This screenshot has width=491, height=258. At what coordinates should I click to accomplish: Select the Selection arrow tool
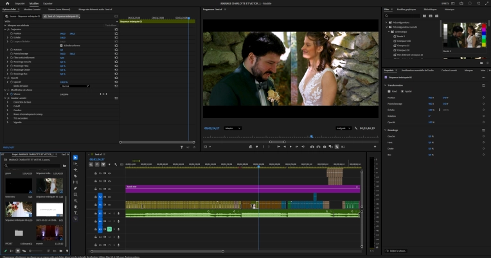pos(75,158)
